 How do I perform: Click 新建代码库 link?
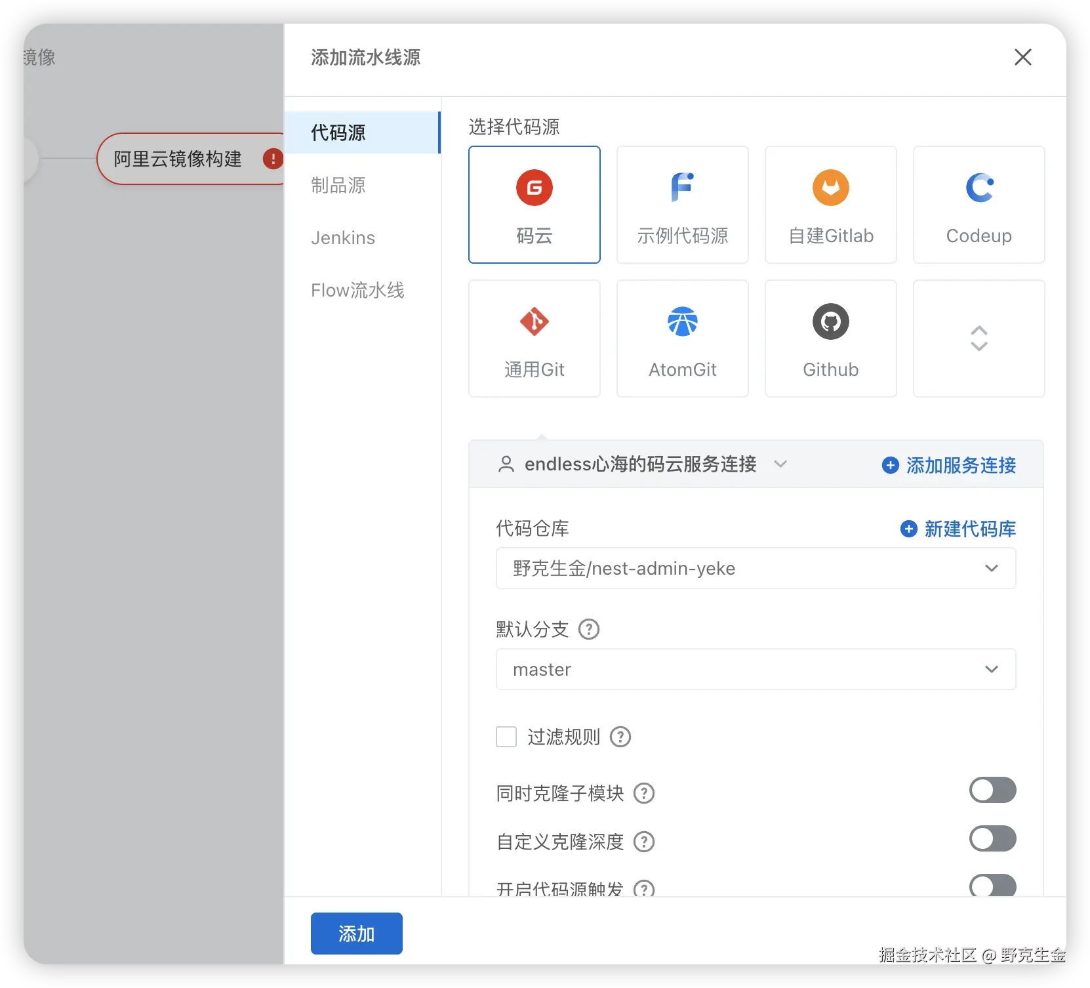pos(958,529)
